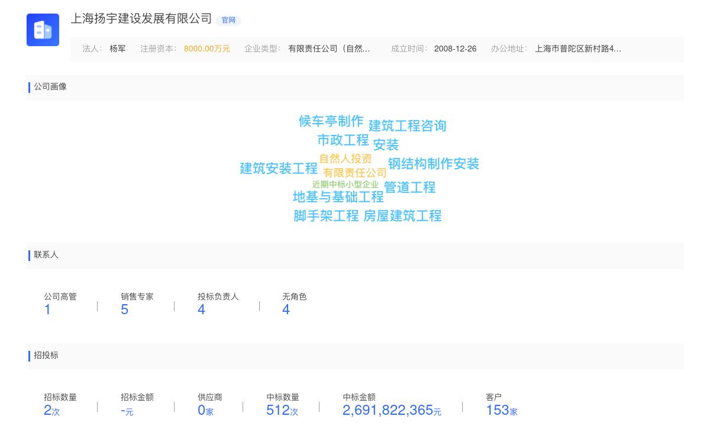This screenshot has width=710, height=445.
Task: Click the 公司画像 section header
Action: 51,87
